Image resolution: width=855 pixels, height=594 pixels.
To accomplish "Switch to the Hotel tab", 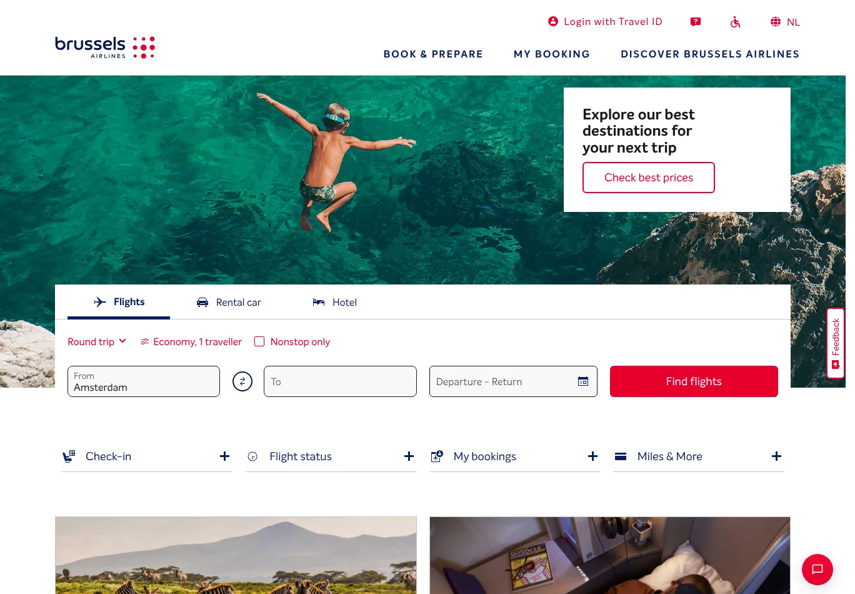I will [x=335, y=303].
